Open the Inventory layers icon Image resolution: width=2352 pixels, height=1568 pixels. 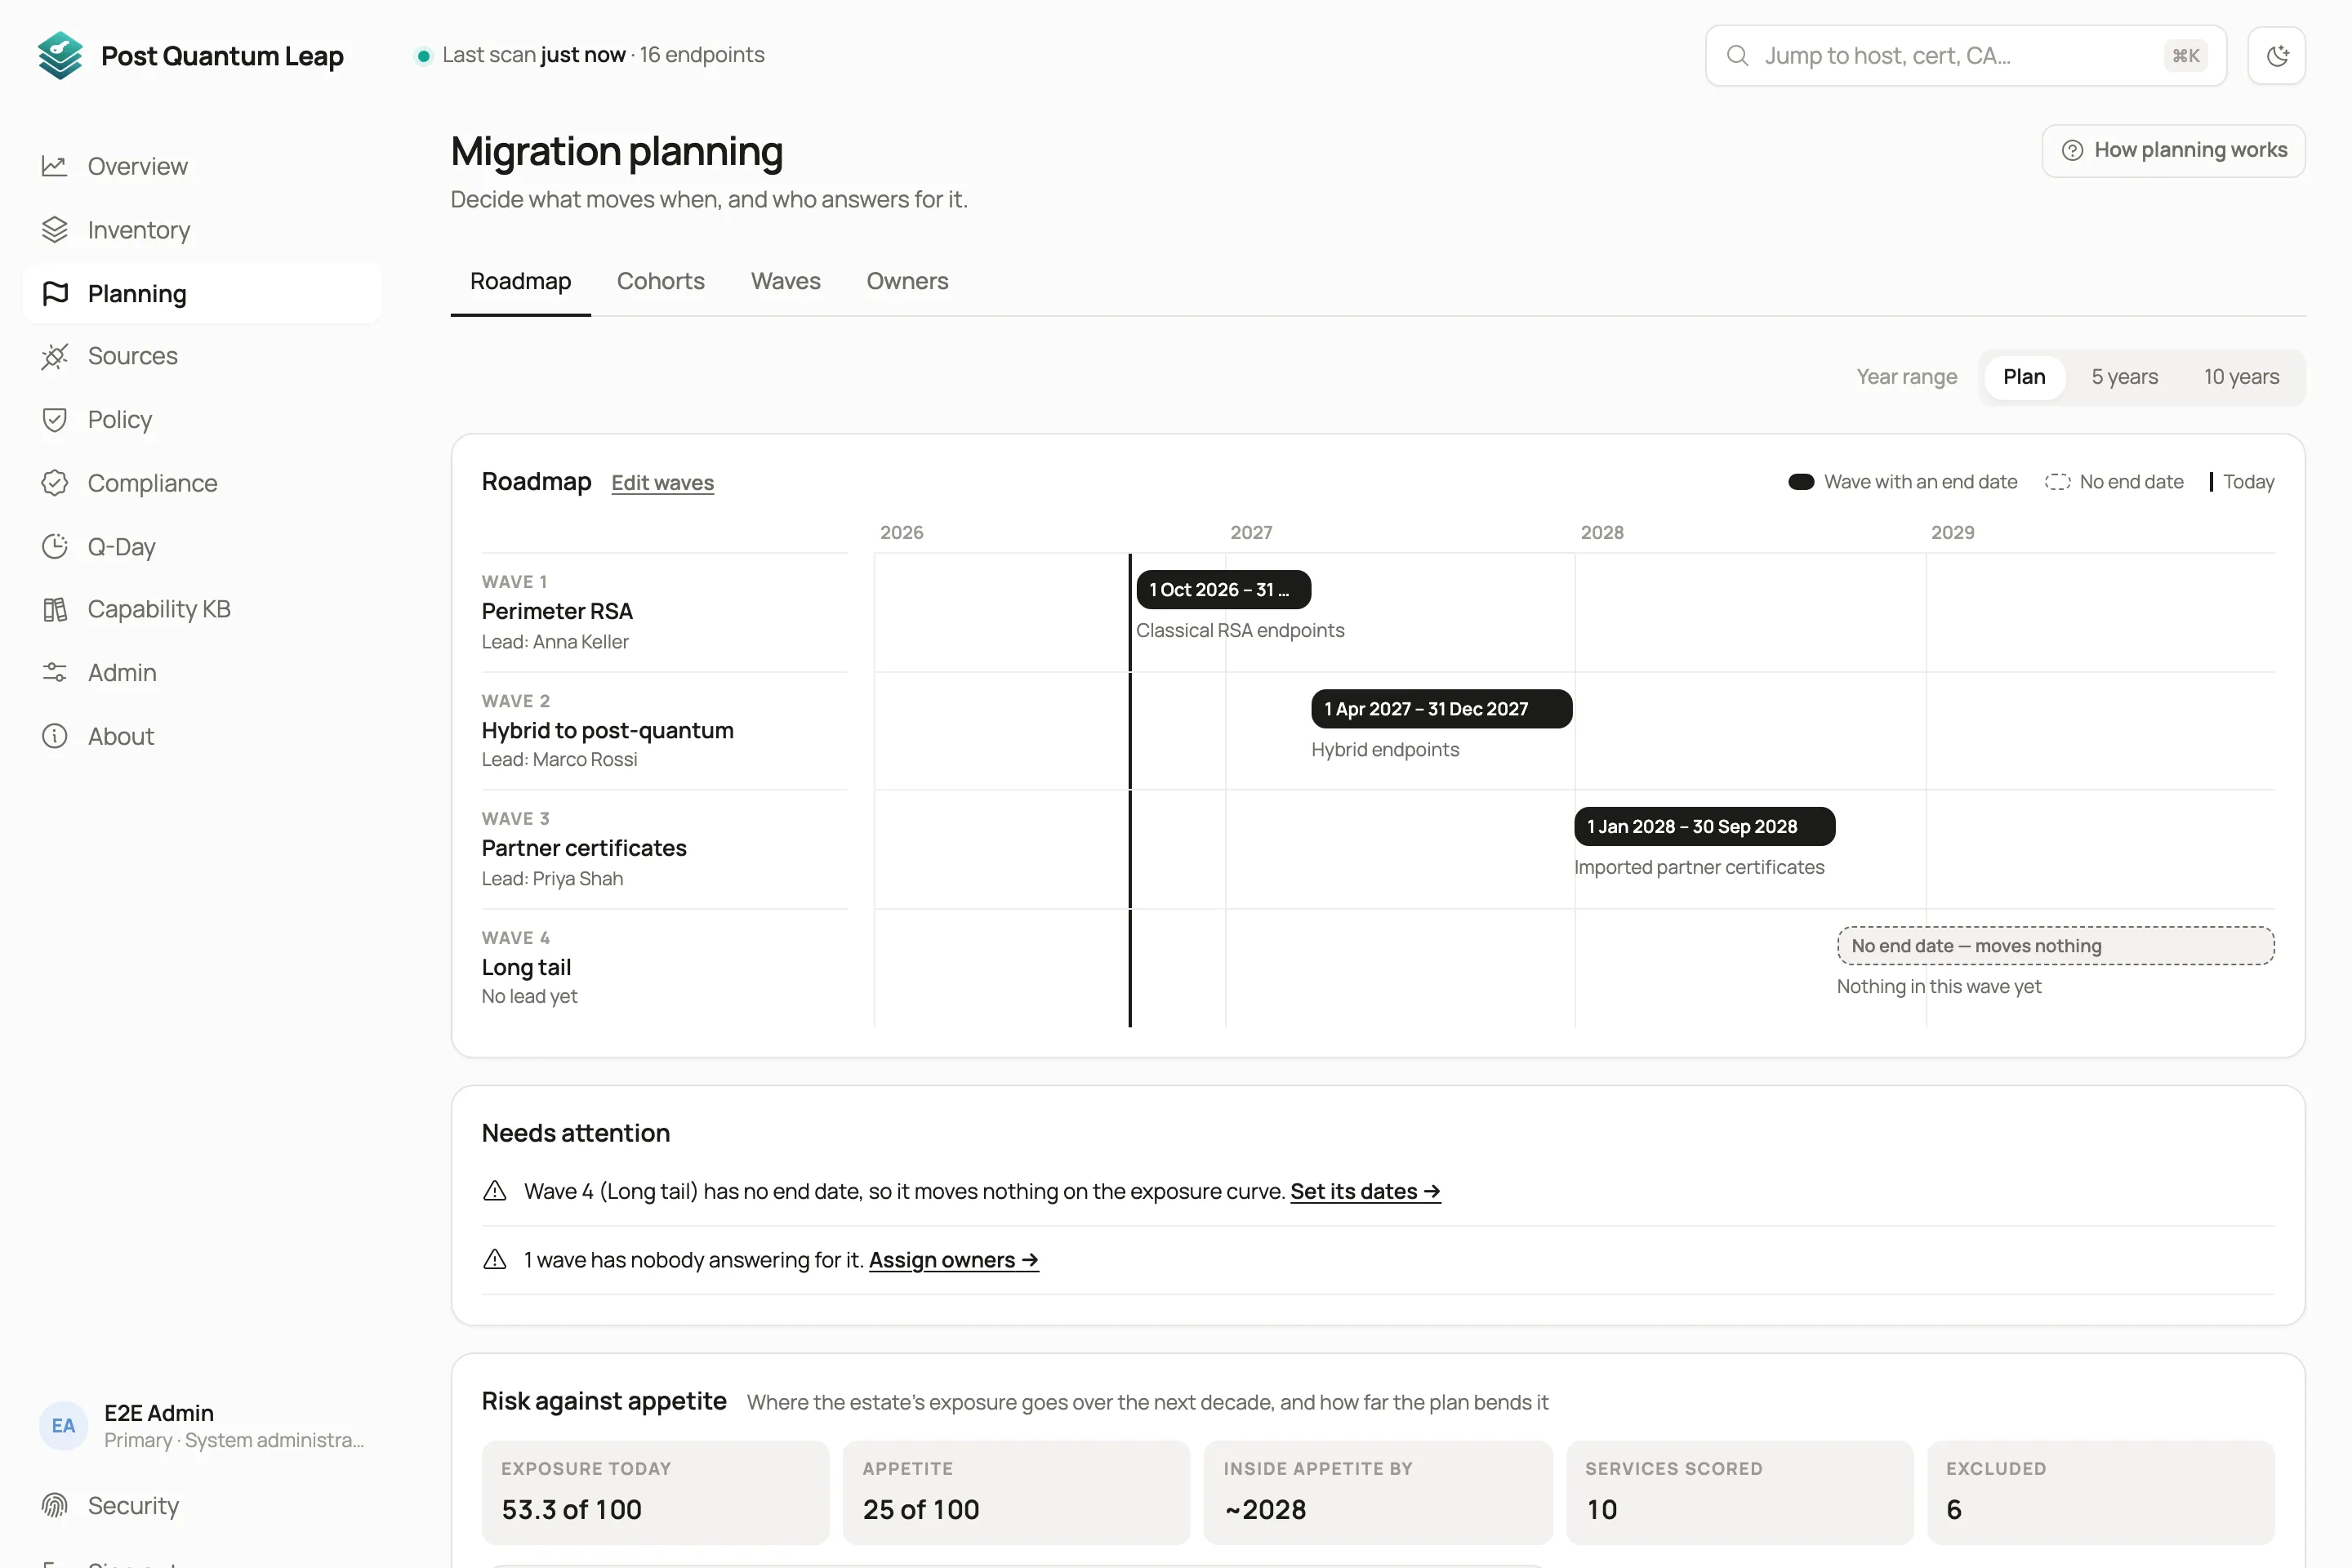pos(54,230)
